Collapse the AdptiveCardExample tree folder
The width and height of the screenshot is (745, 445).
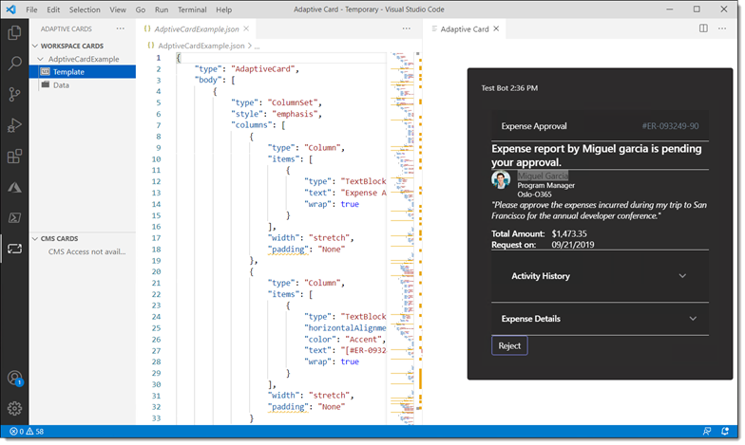[40, 59]
